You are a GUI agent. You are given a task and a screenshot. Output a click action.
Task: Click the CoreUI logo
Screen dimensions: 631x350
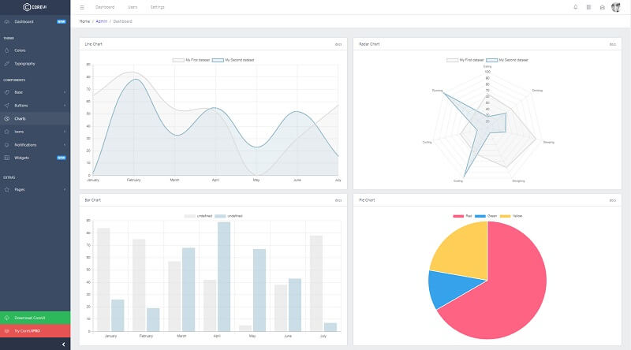click(35, 7)
